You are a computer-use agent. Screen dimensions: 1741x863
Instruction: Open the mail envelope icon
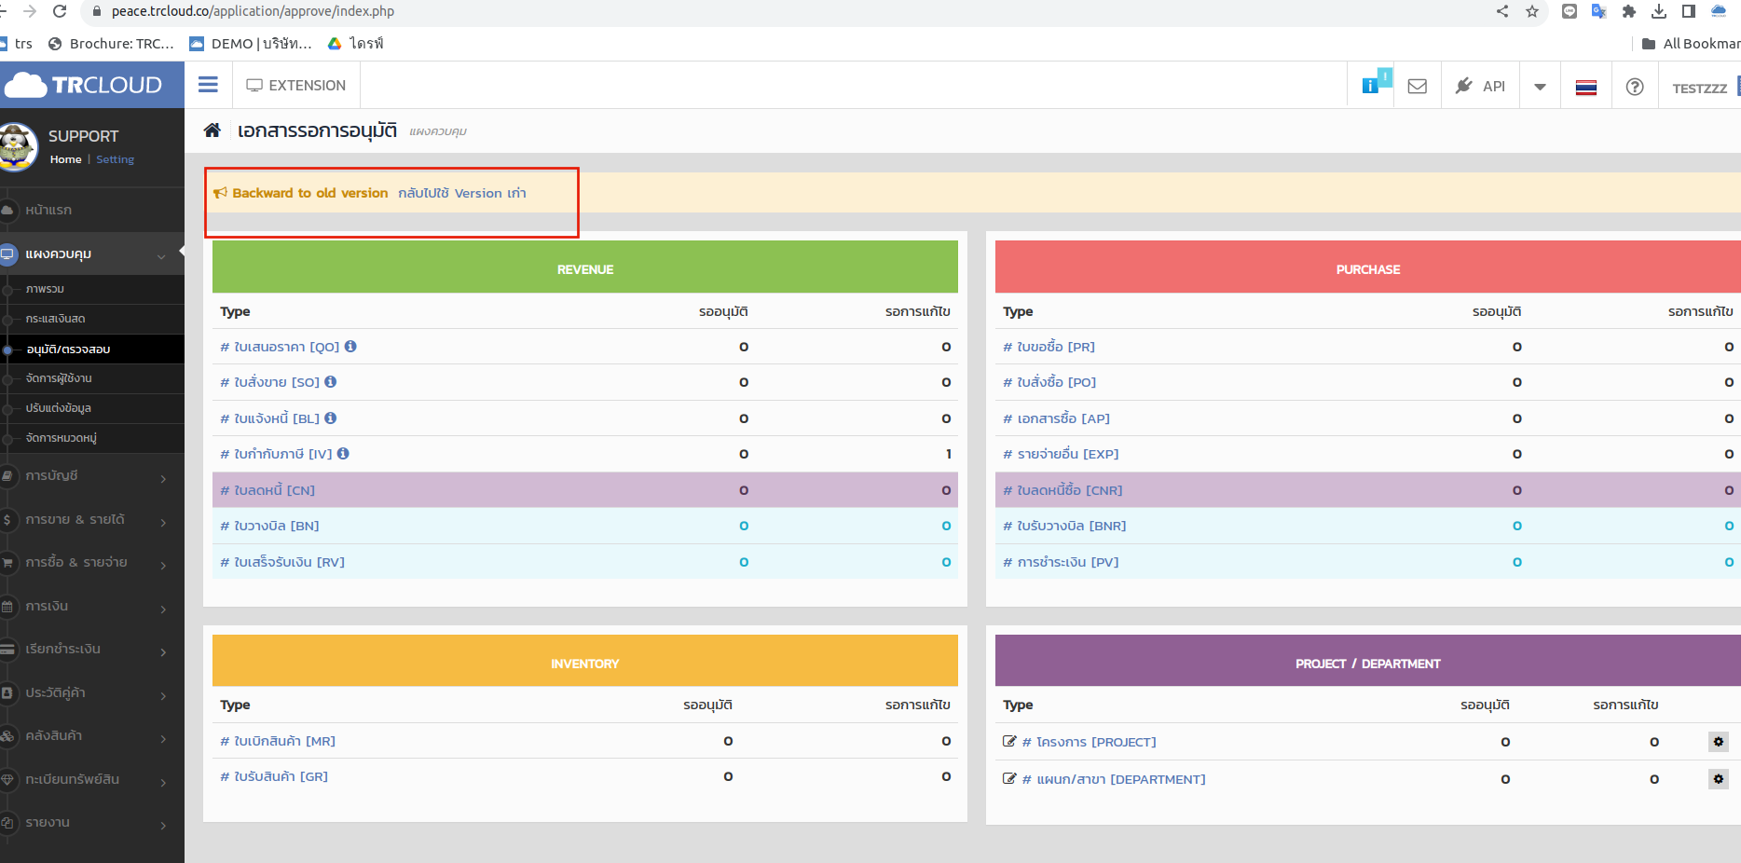pos(1418,86)
